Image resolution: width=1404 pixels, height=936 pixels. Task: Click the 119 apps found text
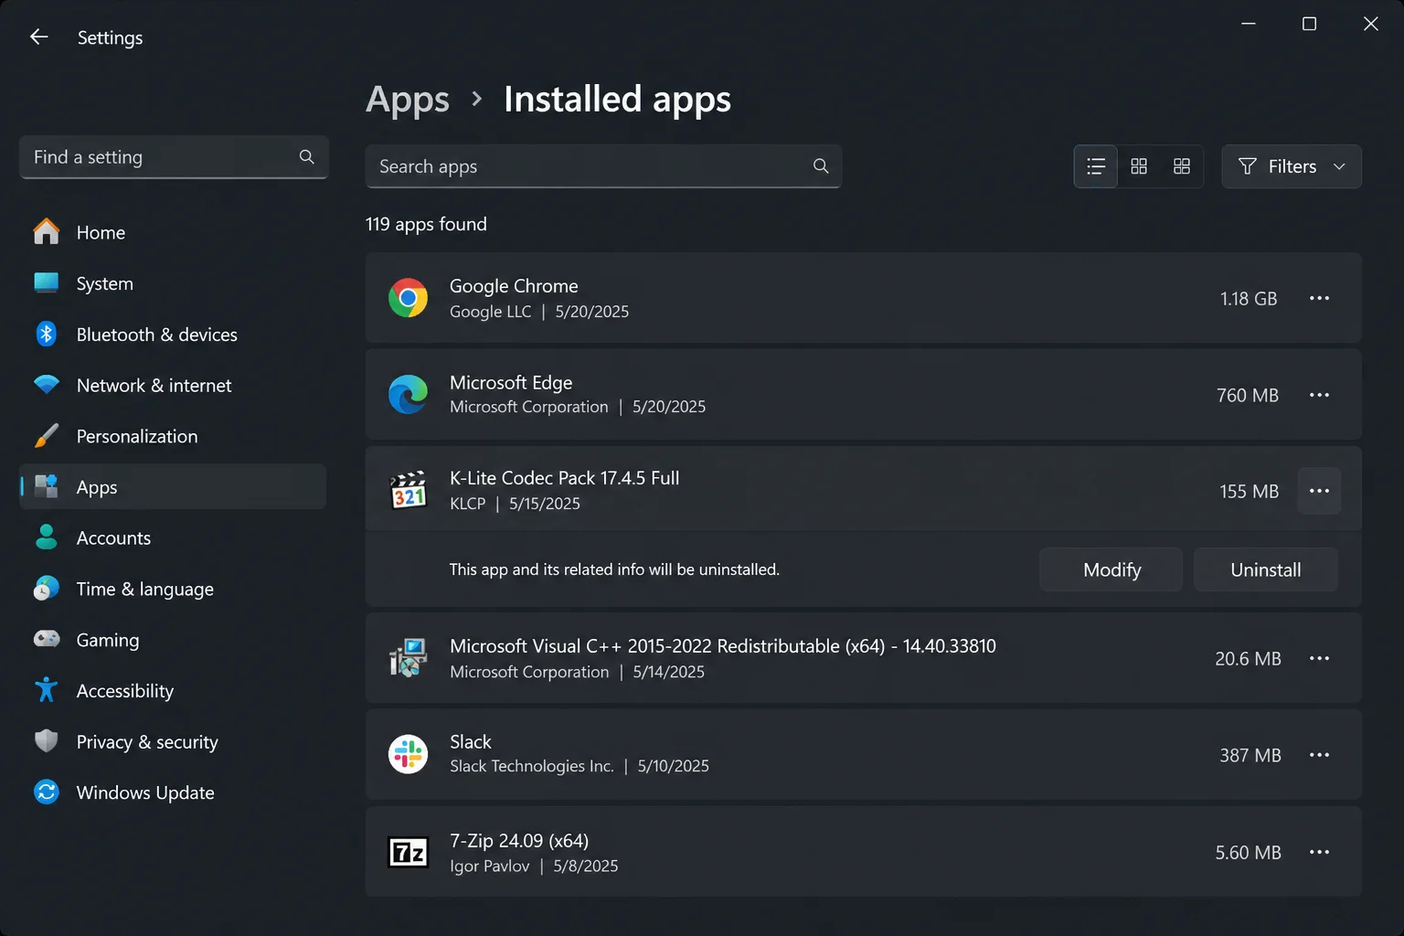pos(426,224)
